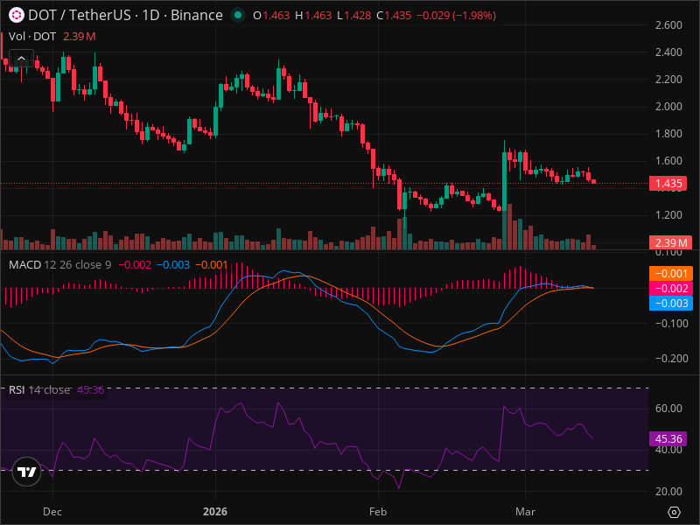The width and height of the screenshot is (700, 525).
Task: Click the 60.00 RSI axis label
Action: tap(668, 409)
